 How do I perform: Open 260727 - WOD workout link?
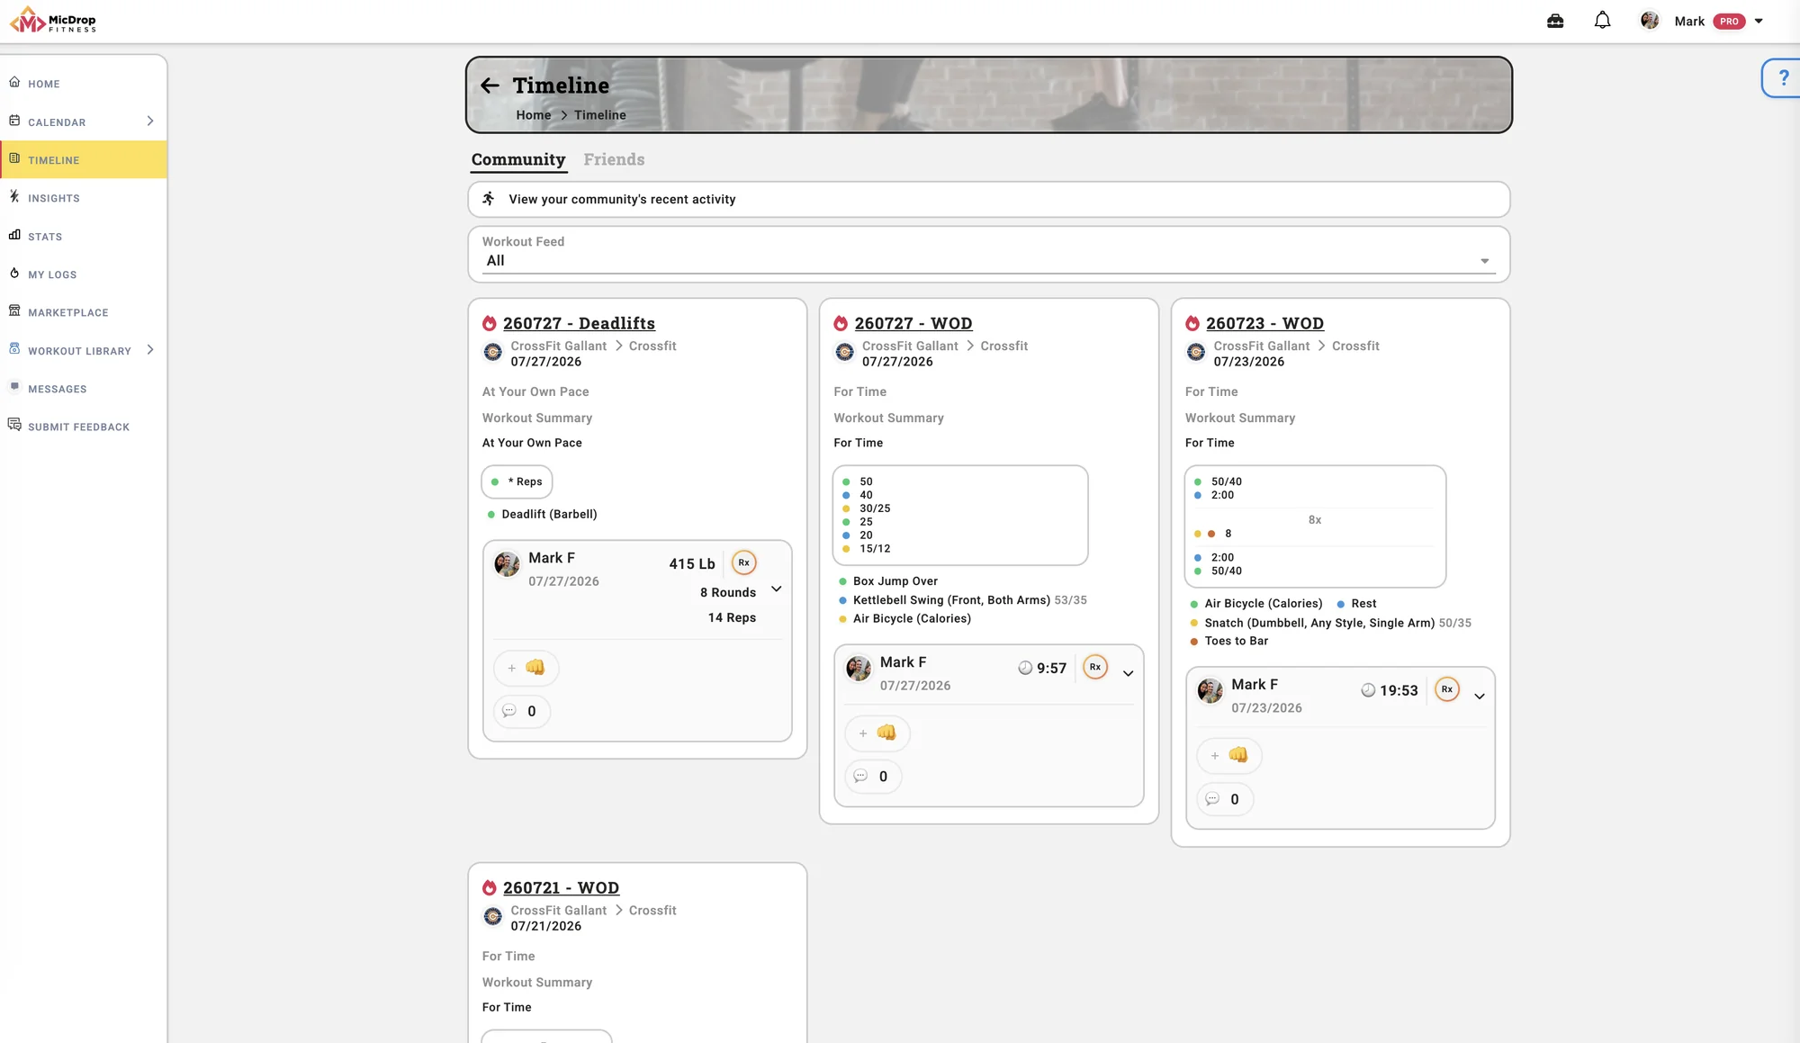pos(913,323)
